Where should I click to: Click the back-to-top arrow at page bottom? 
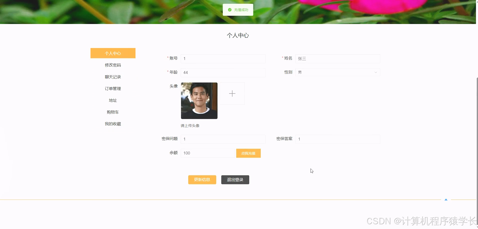pos(446,199)
